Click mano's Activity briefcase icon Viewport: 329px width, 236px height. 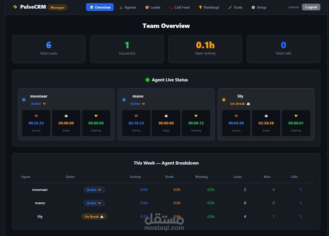click(136, 116)
